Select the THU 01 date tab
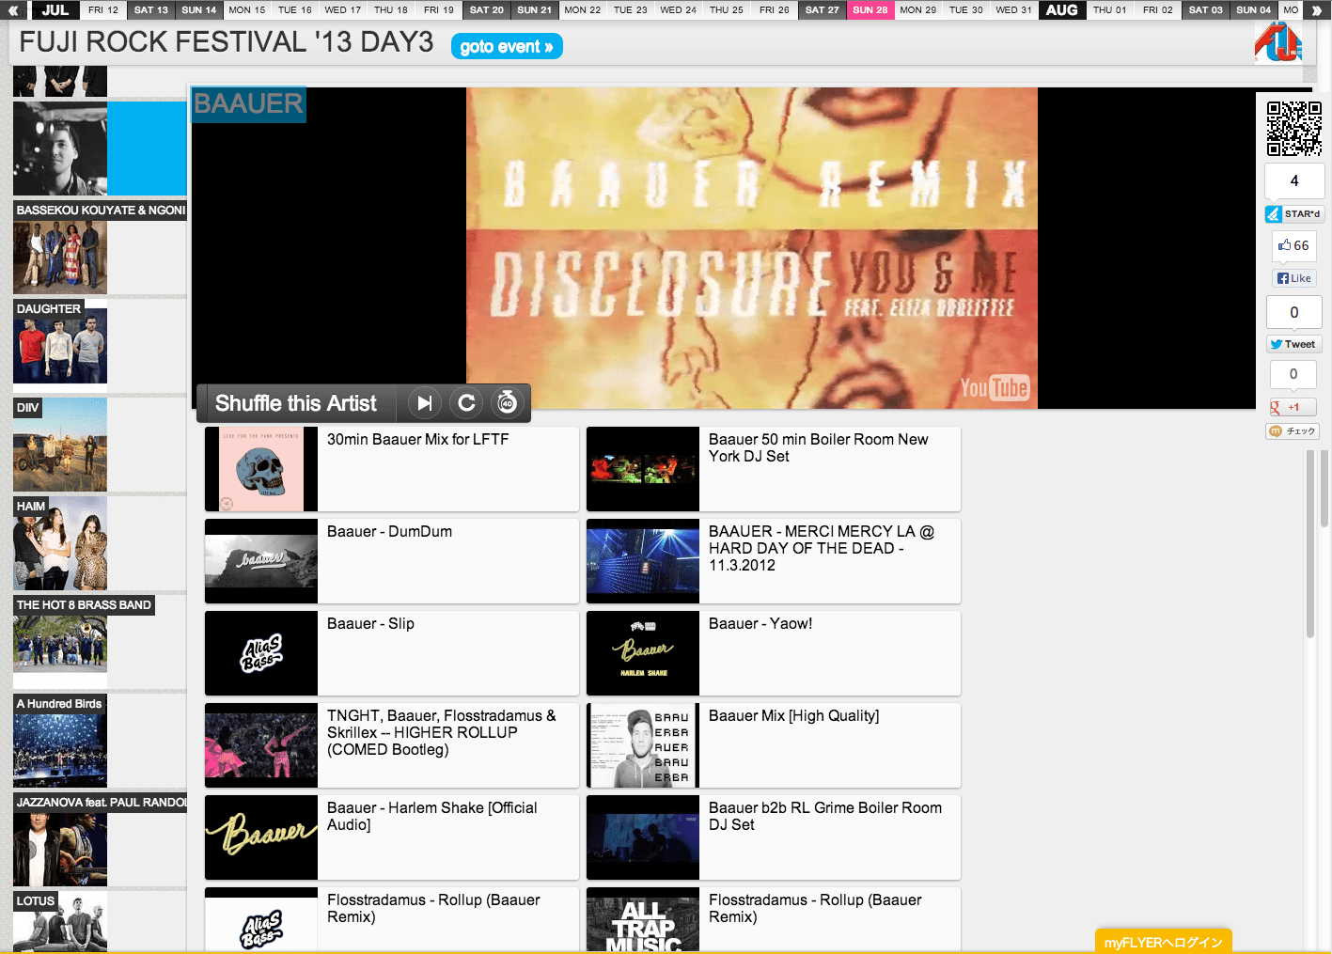Image resolution: width=1332 pixels, height=954 pixels. click(1110, 10)
